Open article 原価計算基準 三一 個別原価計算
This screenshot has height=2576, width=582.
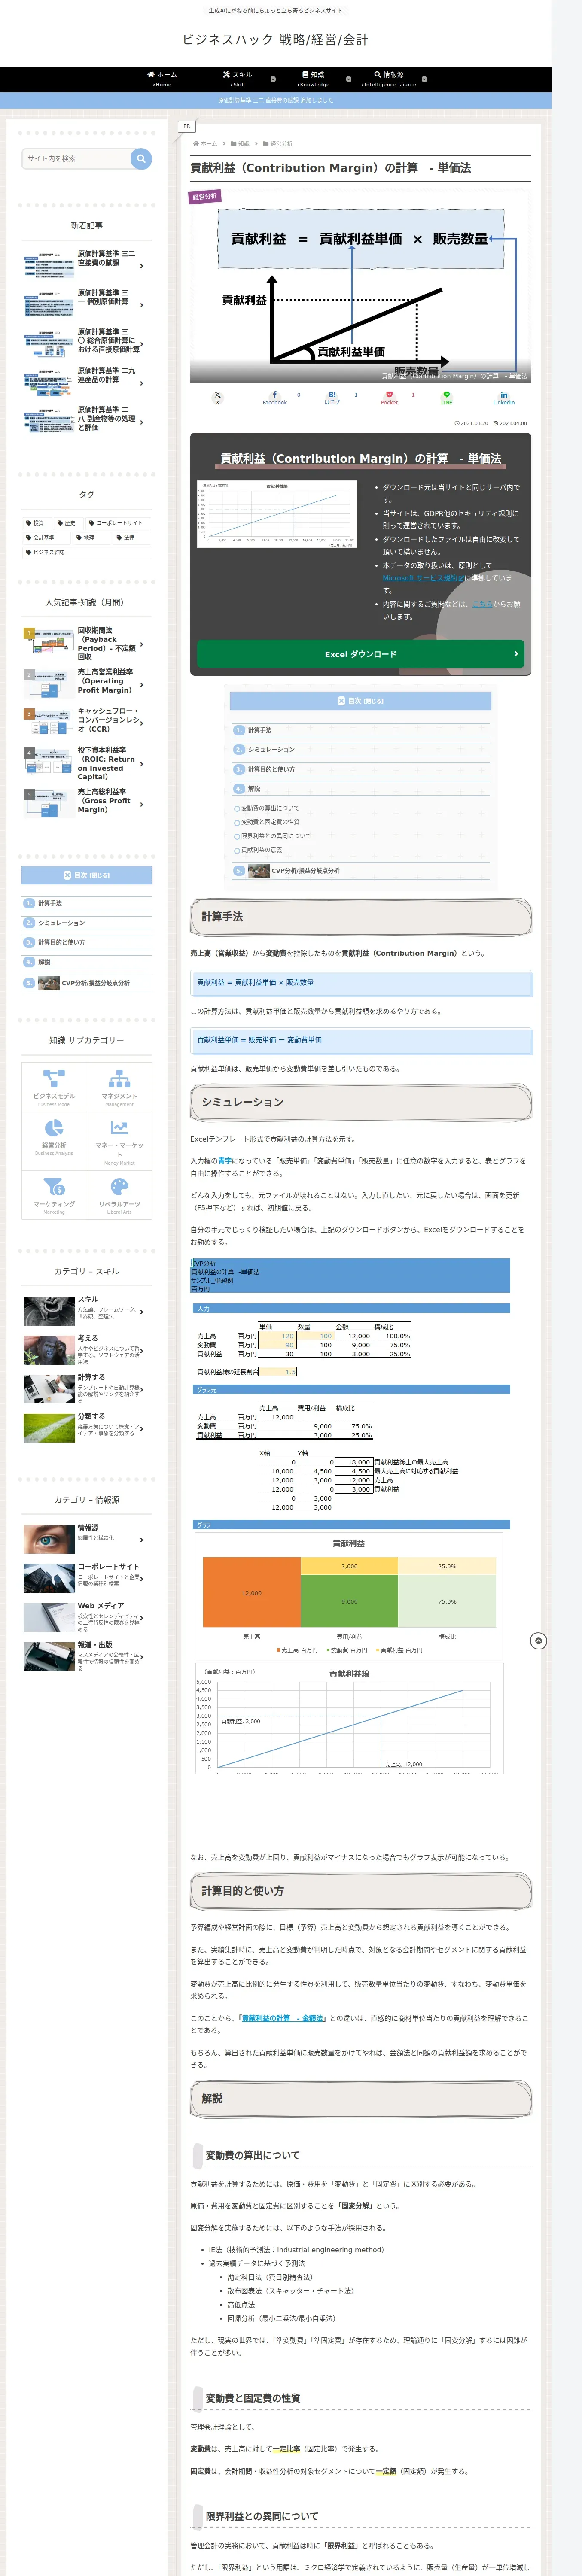click(87, 304)
